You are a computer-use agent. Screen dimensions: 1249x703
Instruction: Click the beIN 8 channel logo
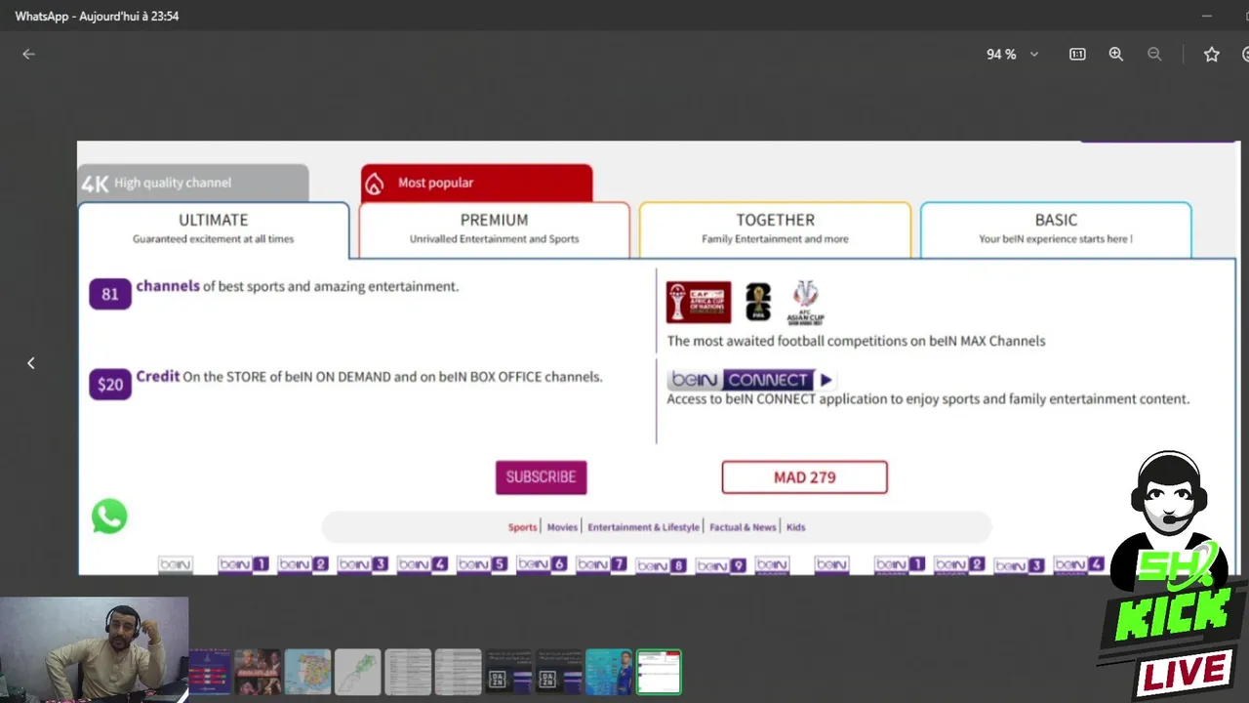(661, 565)
